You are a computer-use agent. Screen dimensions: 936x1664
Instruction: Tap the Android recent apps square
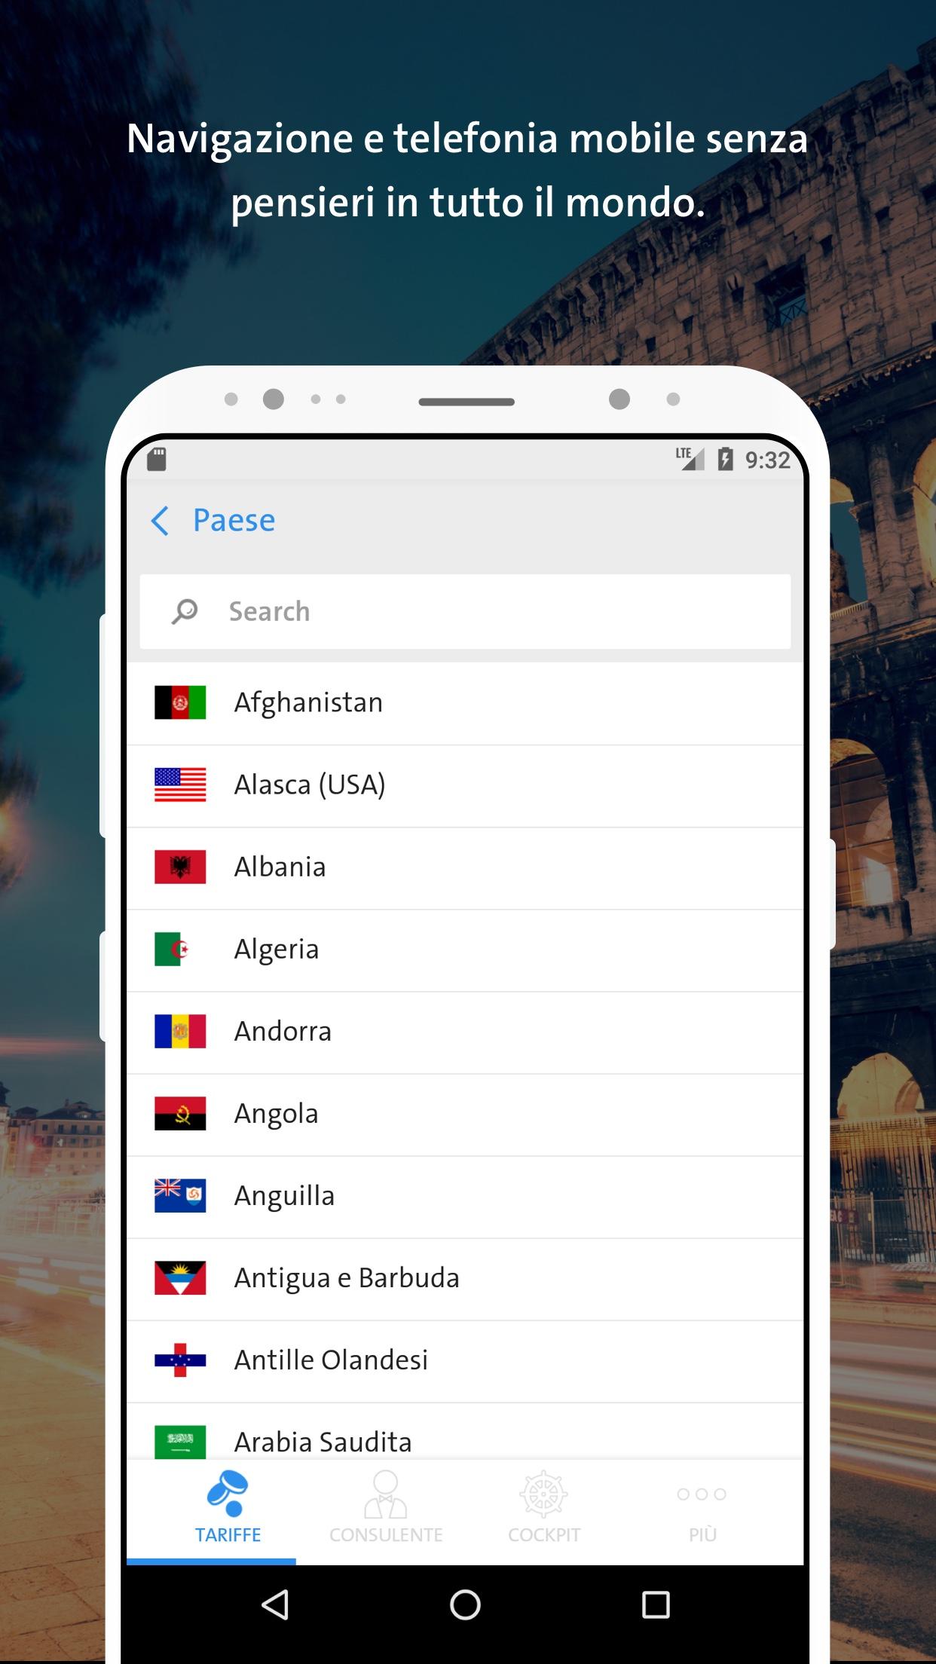(x=656, y=1604)
